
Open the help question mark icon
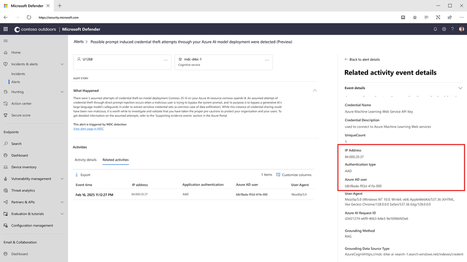(453, 29)
